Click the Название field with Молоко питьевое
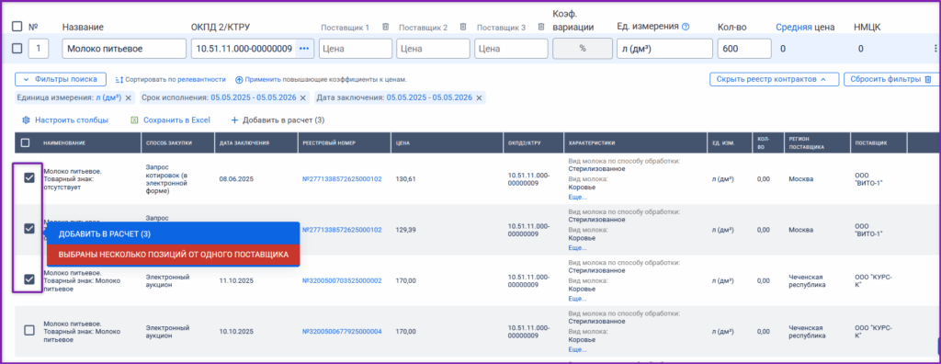The image size is (941, 364). pyautogui.click(x=124, y=49)
